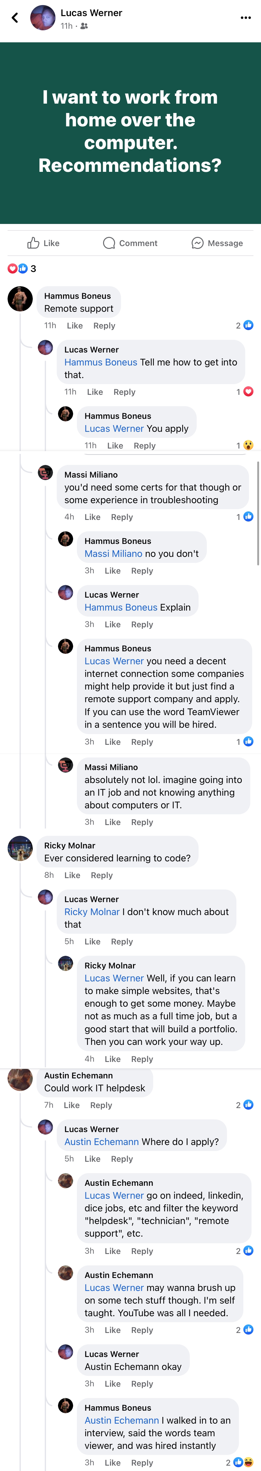Screen dimensions: 261x1471
Task: Tap Ricky Molnar mention link in Lucas's reply
Action: click(92, 912)
